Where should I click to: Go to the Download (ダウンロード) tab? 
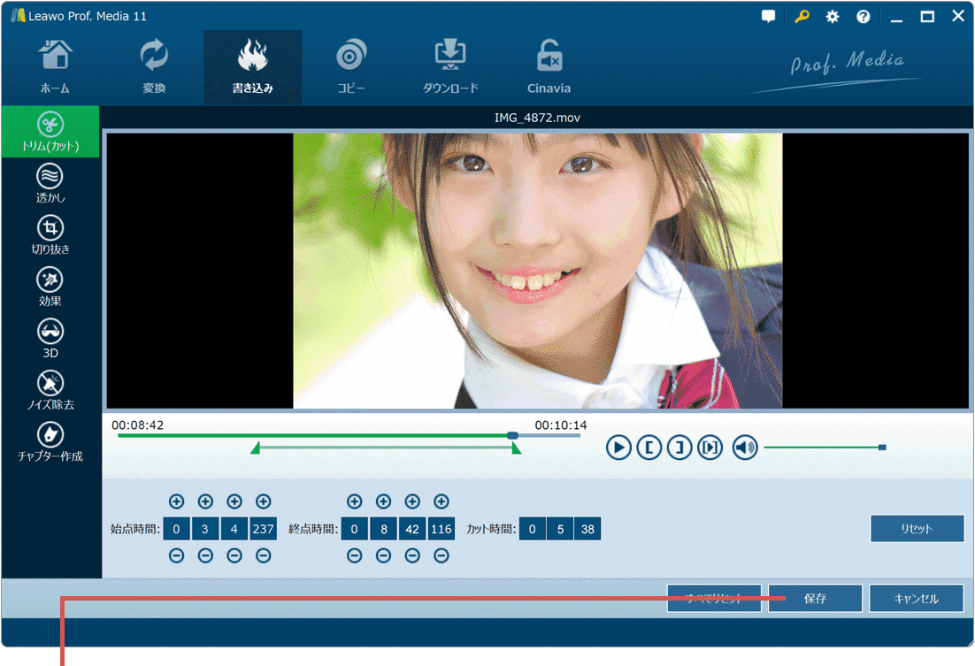(x=449, y=67)
